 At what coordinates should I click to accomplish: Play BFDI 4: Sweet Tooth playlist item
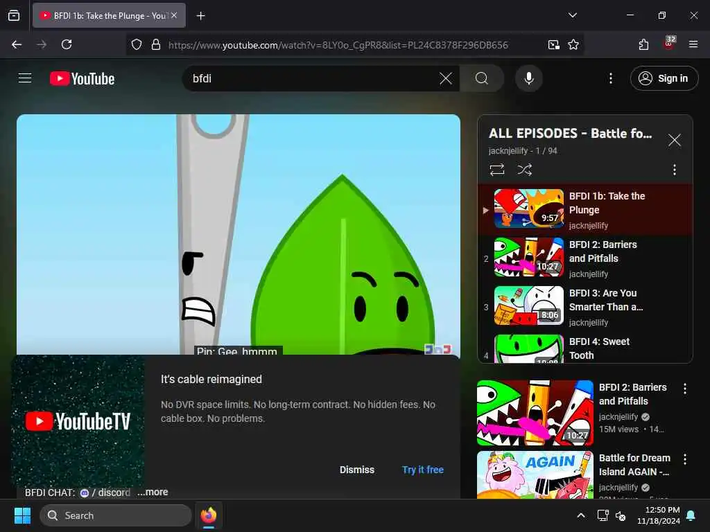[x=585, y=348]
